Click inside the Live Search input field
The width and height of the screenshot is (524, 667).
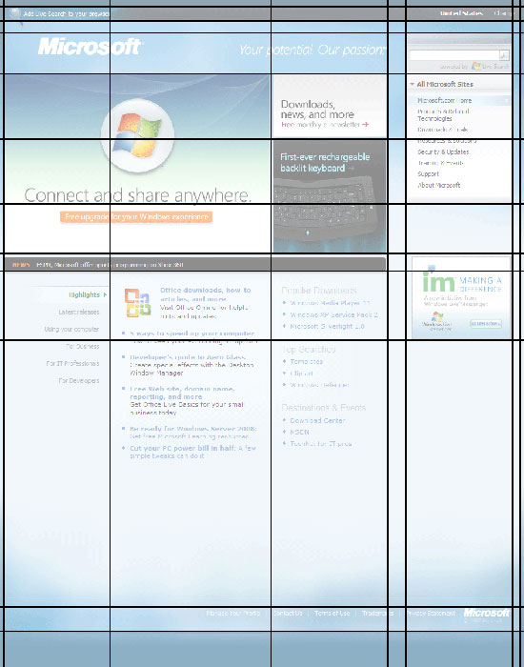453,55
